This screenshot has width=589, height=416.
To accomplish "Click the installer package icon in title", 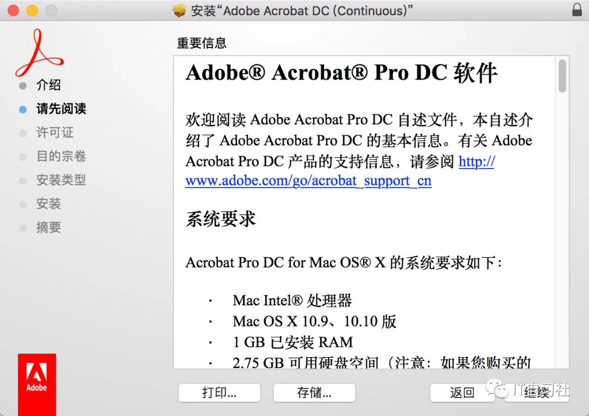I will coord(179,10).
